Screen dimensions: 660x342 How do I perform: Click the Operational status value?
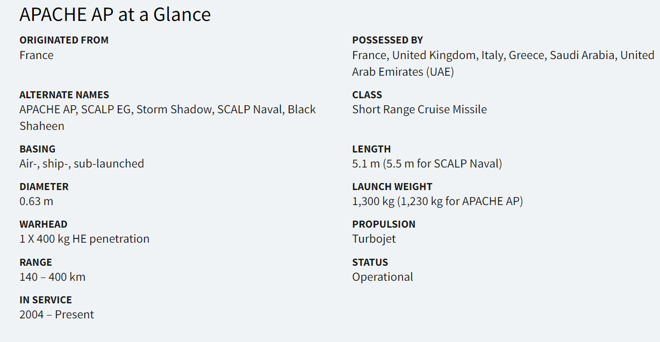point(383,277)
